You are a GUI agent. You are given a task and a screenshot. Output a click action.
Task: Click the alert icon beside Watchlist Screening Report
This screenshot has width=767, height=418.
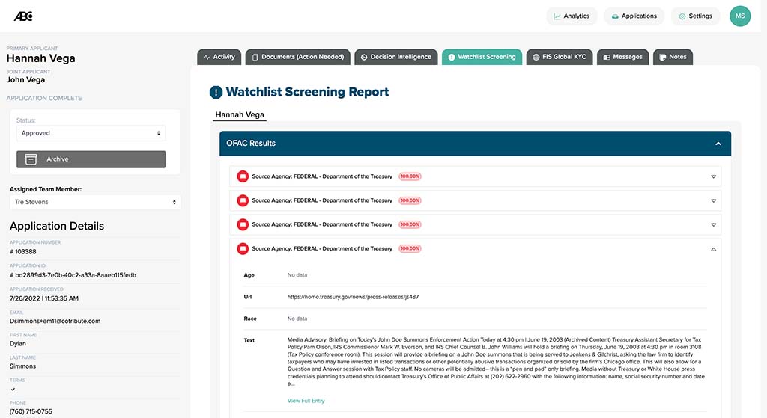tap(216, 93)
